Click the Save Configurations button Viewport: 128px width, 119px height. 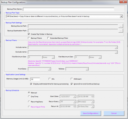[x=91, y=113]
